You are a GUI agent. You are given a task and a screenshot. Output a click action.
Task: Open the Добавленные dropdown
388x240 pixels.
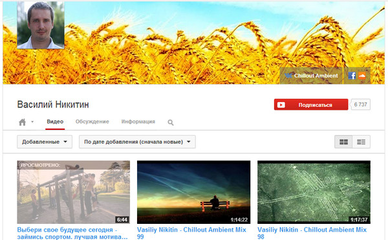pos(45,142)
